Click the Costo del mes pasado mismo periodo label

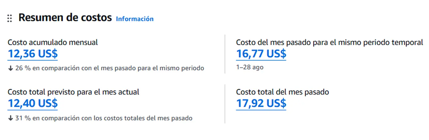tap(329, 43)
